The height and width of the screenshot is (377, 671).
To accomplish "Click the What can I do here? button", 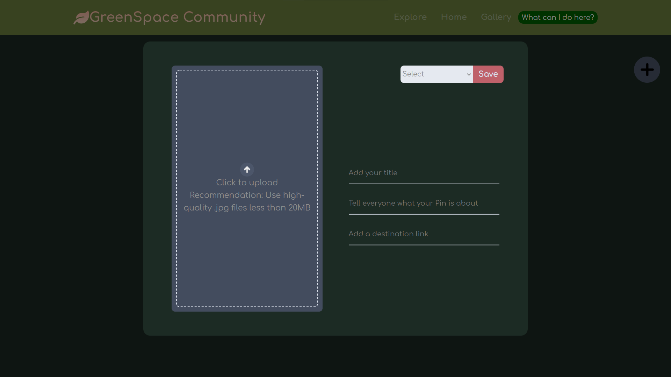I will (558, 17).
